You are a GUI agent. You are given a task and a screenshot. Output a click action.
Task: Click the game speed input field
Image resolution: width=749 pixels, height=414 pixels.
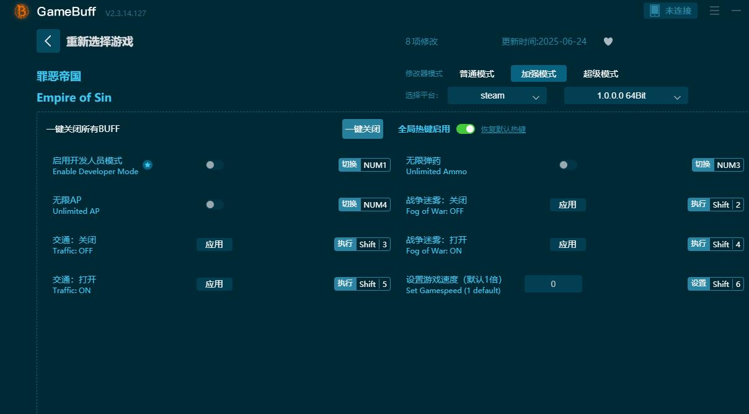coord(552,284)
